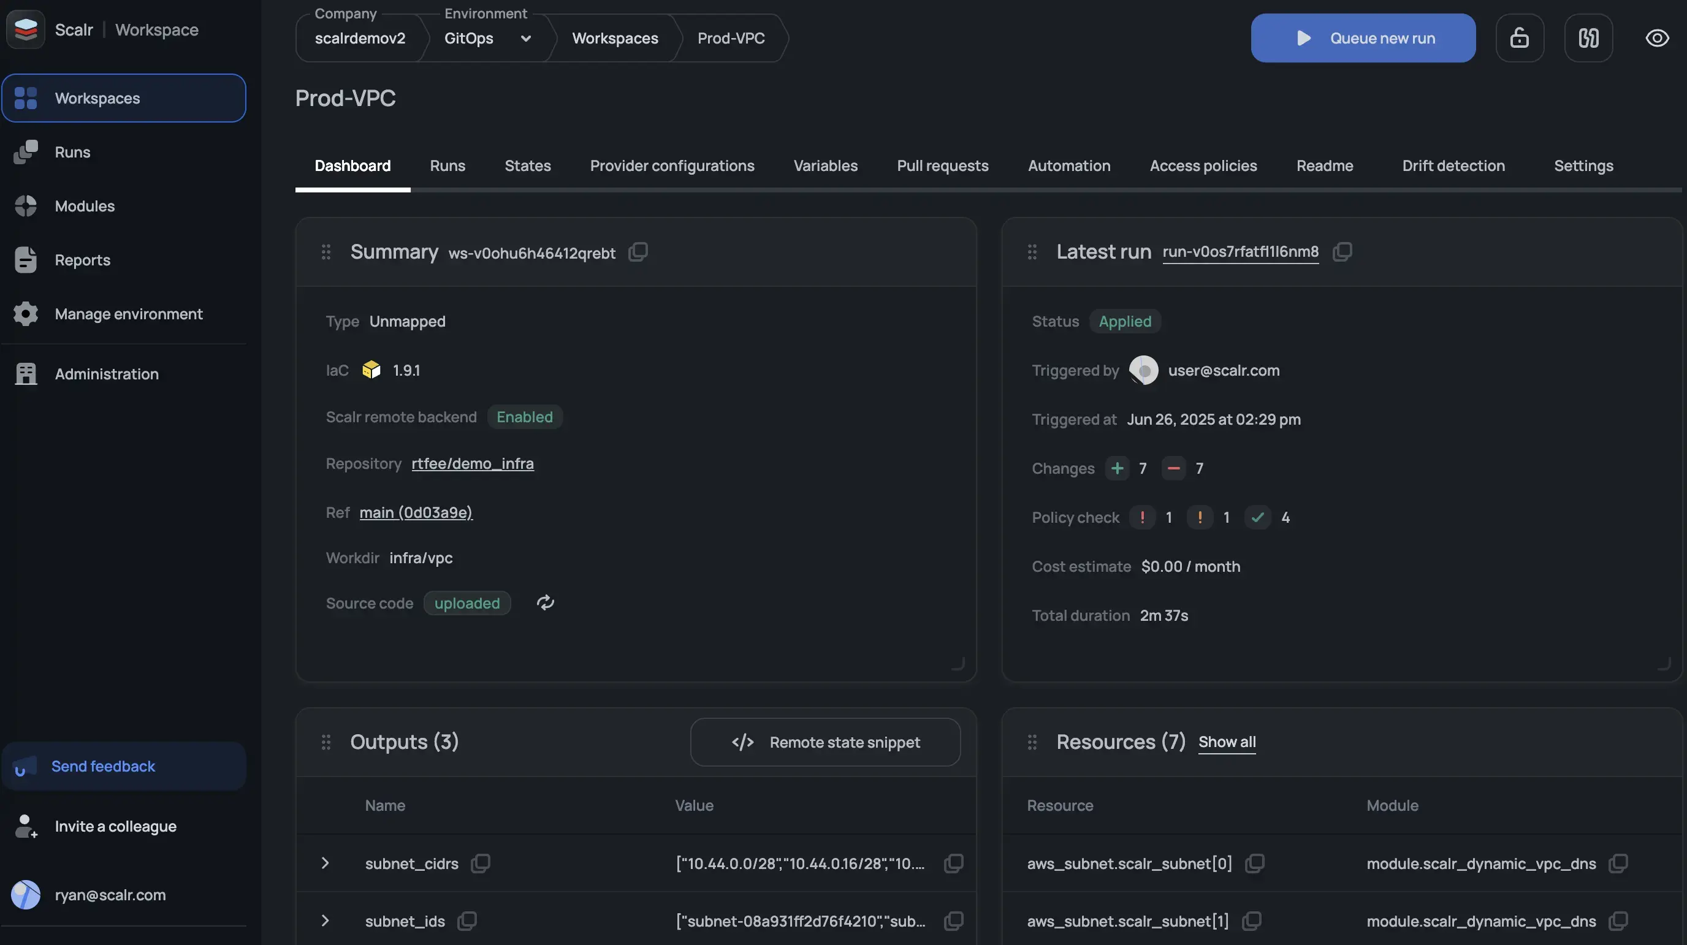Open the Drift detection tab

pos(1453,166)
